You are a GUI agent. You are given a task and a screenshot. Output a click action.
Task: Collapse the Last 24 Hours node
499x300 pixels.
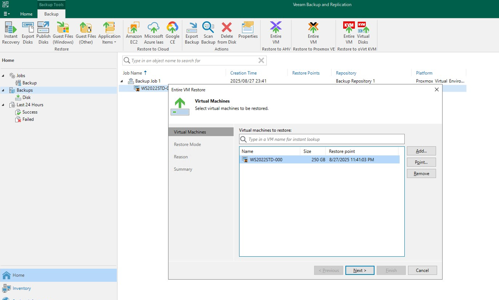[3, 105]
